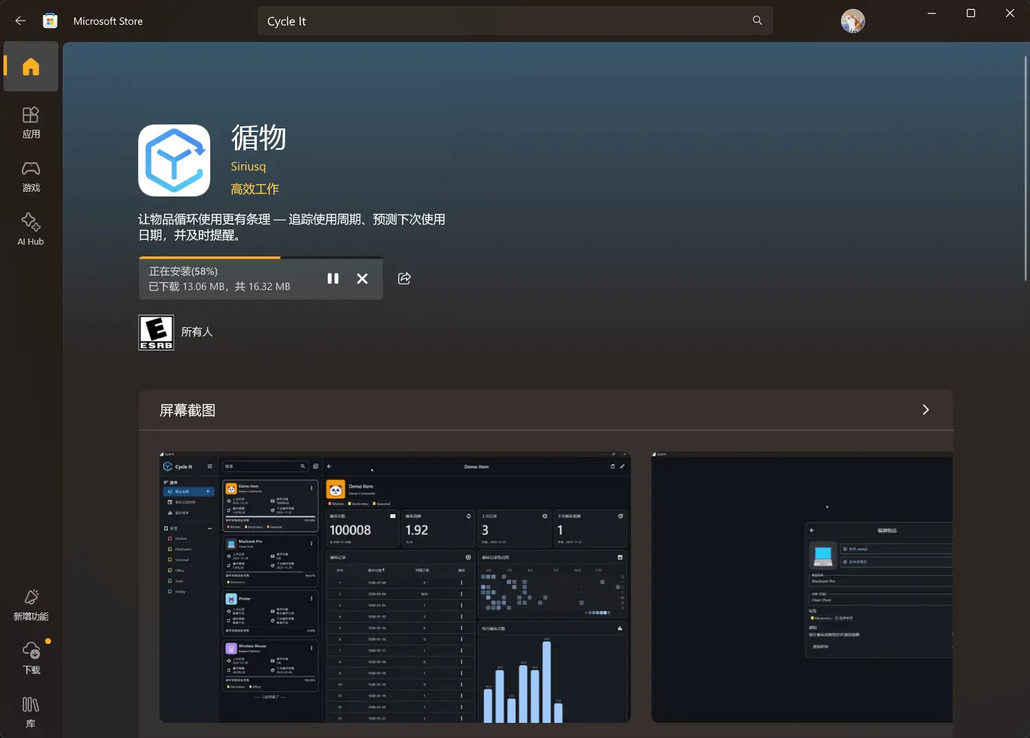Image resolution: width=1030 pixels, height=738 pixels.
Task: Click the 正在安装(58%) status text
Action: (x=183, y=271)
